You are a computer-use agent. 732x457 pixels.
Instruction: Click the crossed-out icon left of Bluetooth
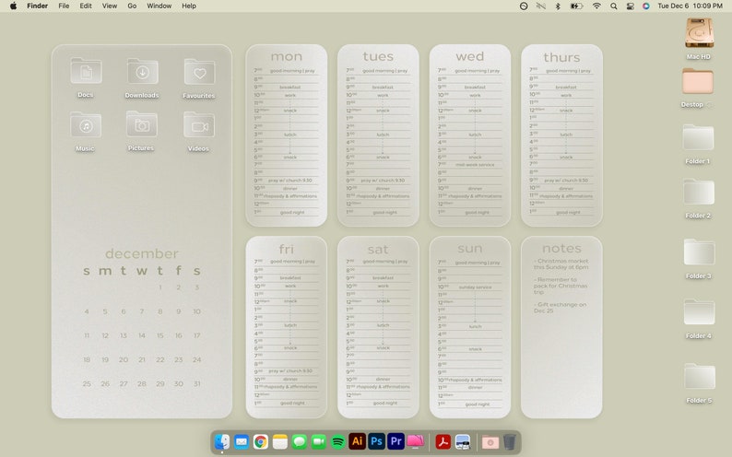pyautogui.click(x=540, y=6)
